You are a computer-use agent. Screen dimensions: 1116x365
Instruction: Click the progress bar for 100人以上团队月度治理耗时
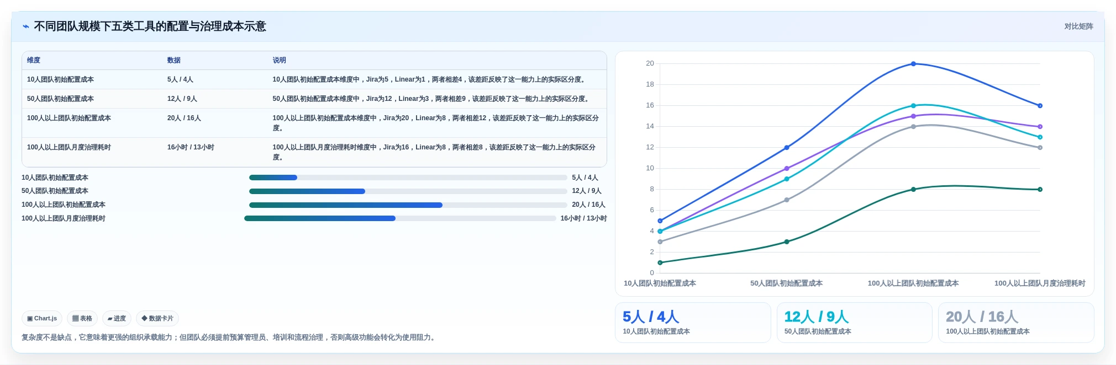[x=400, y=218]
